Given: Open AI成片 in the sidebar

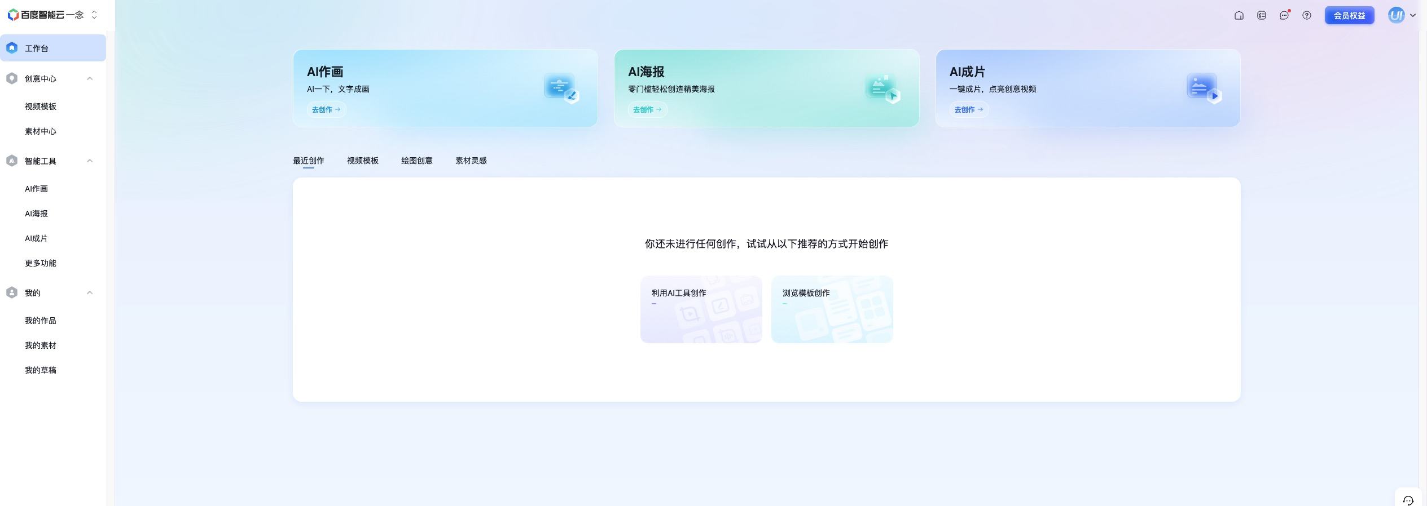Looking at the screenshot, I should click(36, 238).
